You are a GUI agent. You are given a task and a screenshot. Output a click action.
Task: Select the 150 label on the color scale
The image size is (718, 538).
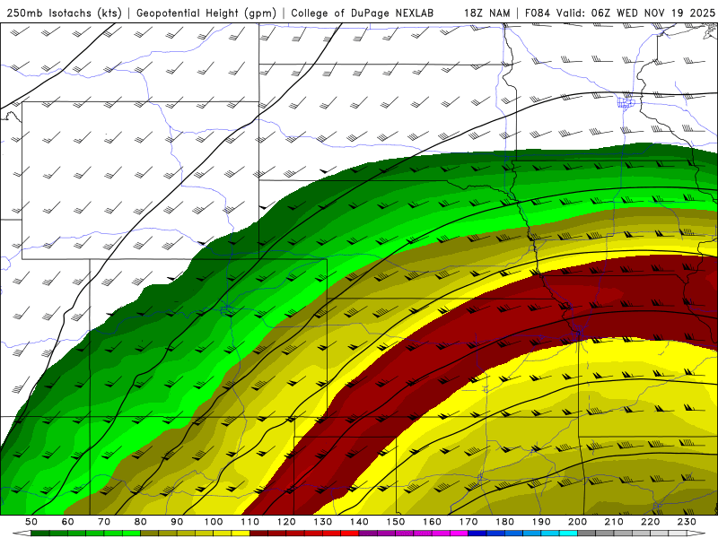pyautogui.click(x=396, y=522)
